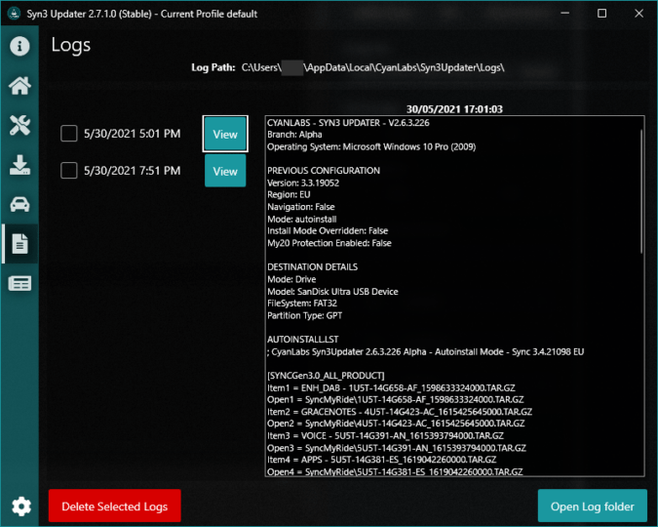This screenshot has width=658, height=527.
Task: Tick the checkbox for 5/30/2021 5:01 PM
Action: [69, 134]
